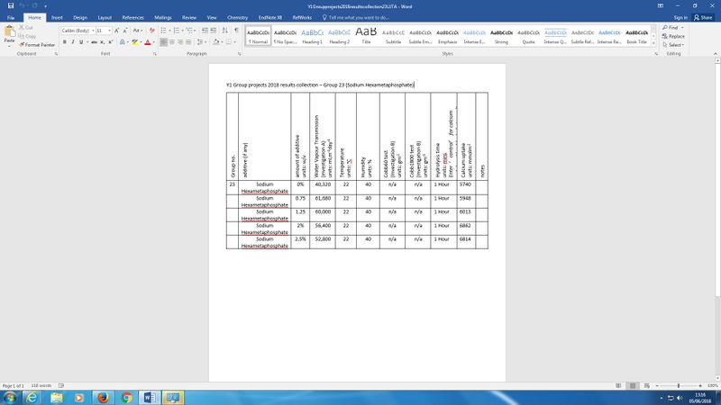Align text left
Screen dimensions: 721x405
164,41
